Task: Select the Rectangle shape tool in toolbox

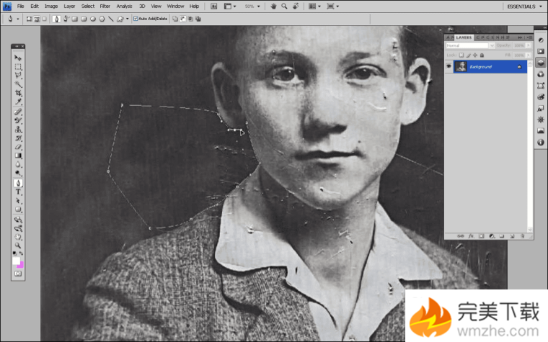Action: (x=18, y=210)
